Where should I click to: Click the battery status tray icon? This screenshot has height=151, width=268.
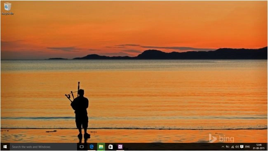coord(228,147)
